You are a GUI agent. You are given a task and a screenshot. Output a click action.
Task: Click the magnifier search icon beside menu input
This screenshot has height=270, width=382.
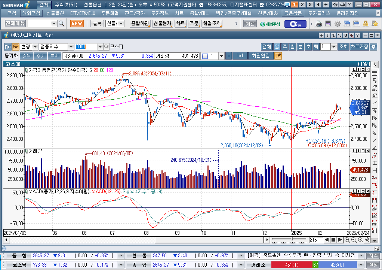point(61,24)
